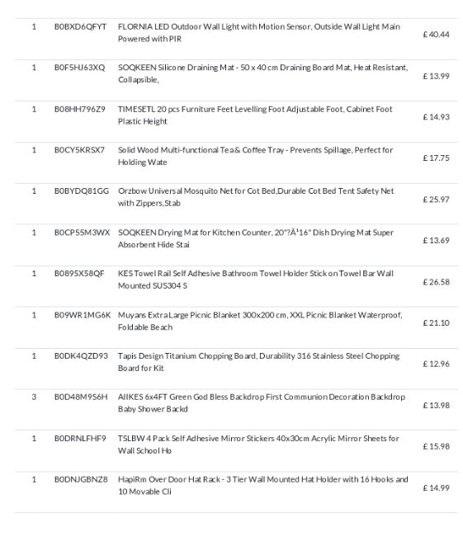Select the Solid Wood Tea & Coffee Tray item

coord(255,156)
